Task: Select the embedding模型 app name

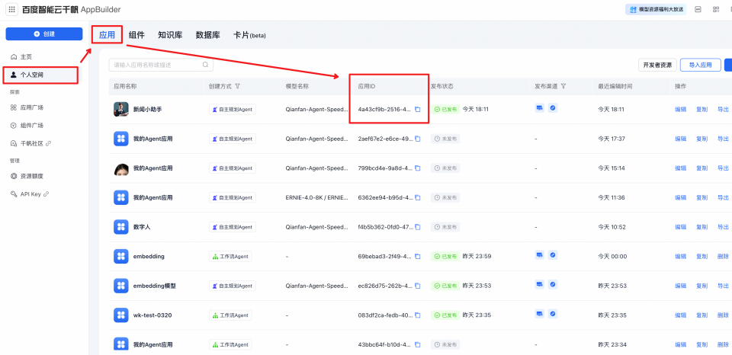Action: 155,286
